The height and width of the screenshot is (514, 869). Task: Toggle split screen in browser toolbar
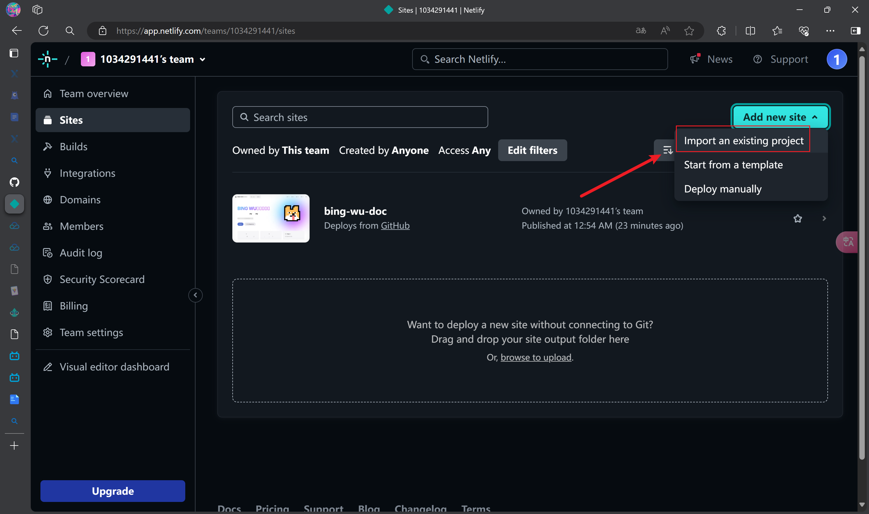750,31
